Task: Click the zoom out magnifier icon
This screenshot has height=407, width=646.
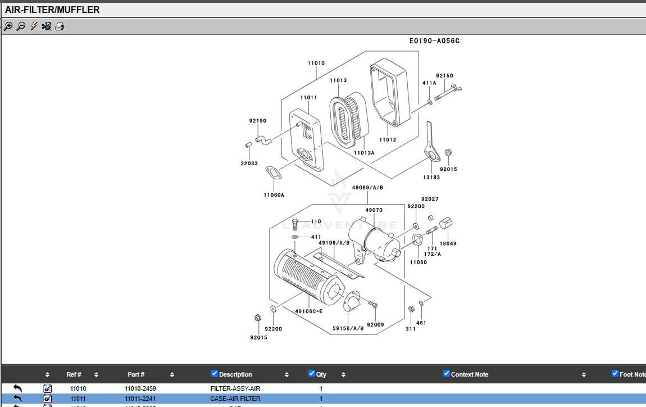Action: (21, 26)
